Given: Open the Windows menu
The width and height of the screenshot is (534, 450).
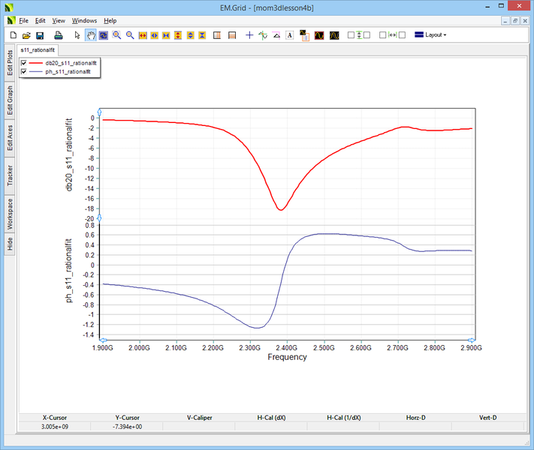Looking at the screenshot, I should (85, 20).
